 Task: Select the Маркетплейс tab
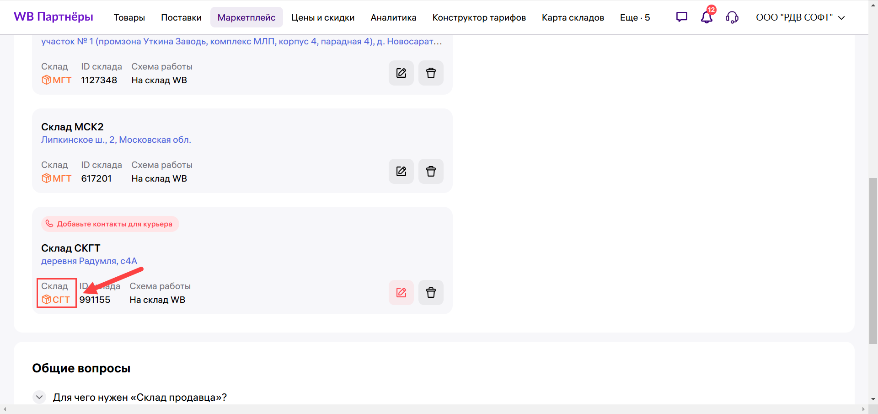[x=246, y=17]
